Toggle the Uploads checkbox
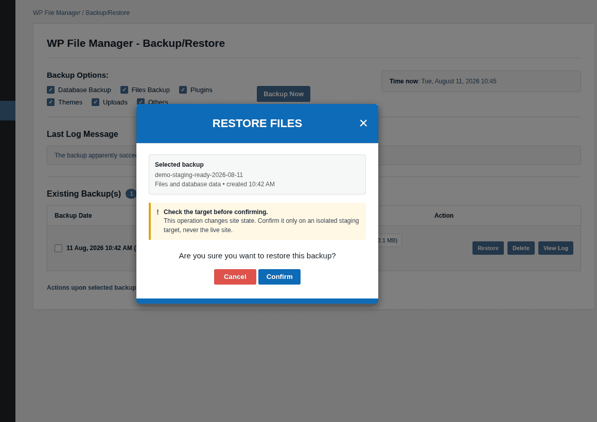Viewport: 597px width, 422px height. (95, 102)
